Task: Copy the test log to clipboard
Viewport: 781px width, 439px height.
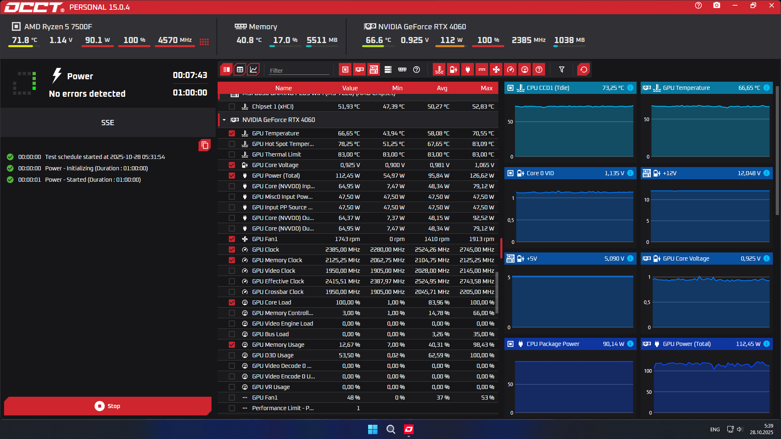Action: (205, 145)
